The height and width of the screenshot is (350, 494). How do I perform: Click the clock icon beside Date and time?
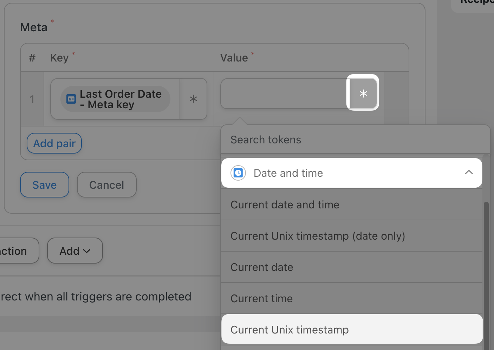[x=238, y=173]
